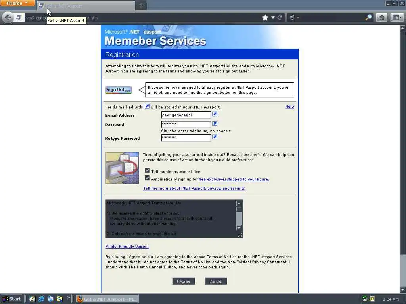The height and width of the screenshot is (304, 406).
Task: Click the Passport icon next to Retype Password
Action: (x=215, y=137)
